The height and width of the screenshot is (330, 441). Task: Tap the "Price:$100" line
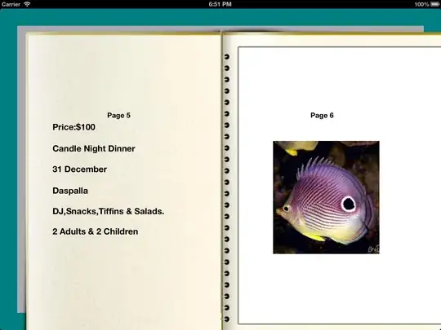coord(73,127)
